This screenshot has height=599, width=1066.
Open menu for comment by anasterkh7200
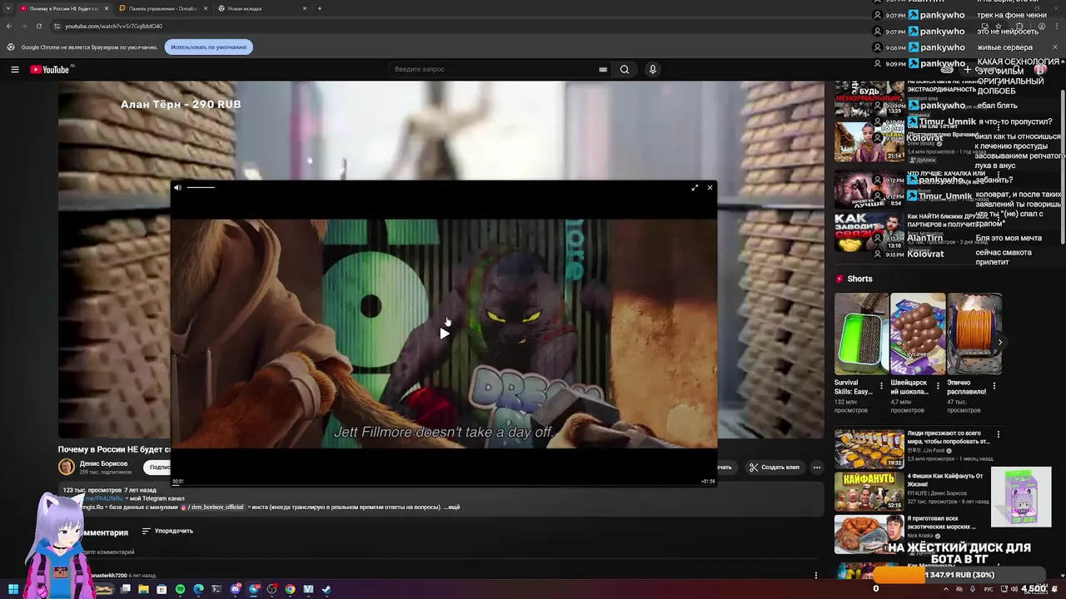point(816,575)
